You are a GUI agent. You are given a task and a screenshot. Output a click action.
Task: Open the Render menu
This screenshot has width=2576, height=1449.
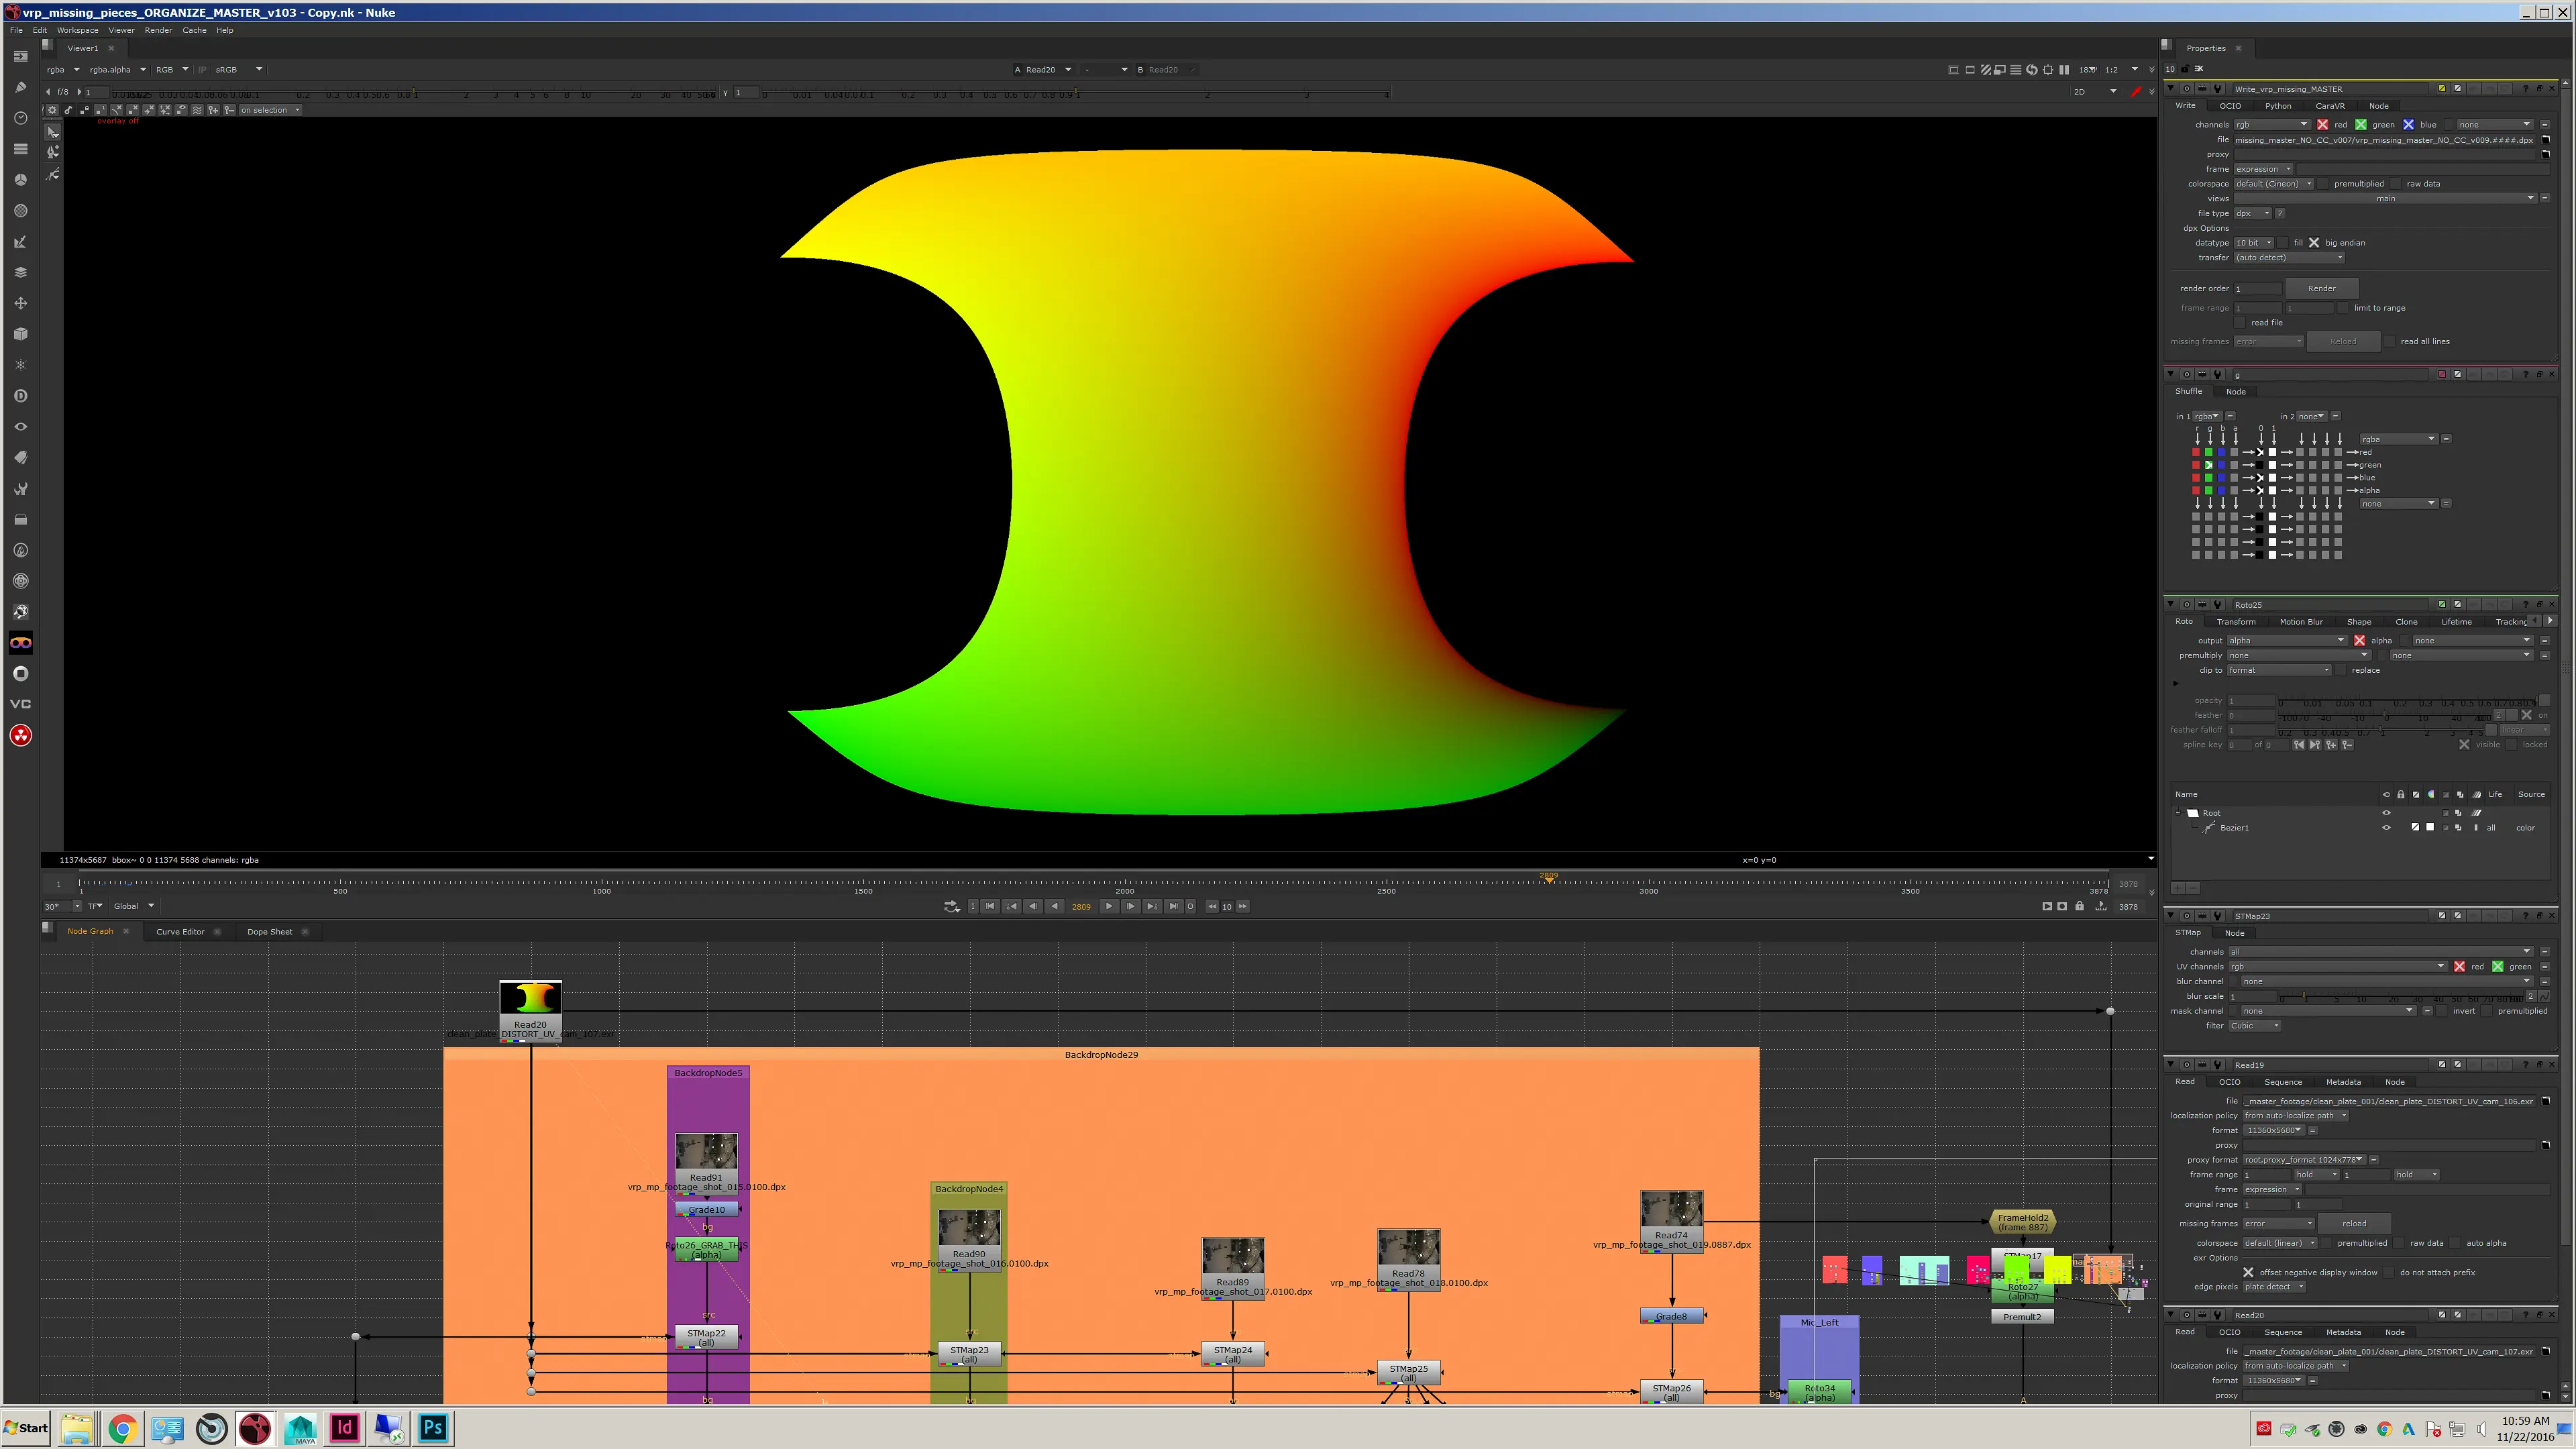158,30
